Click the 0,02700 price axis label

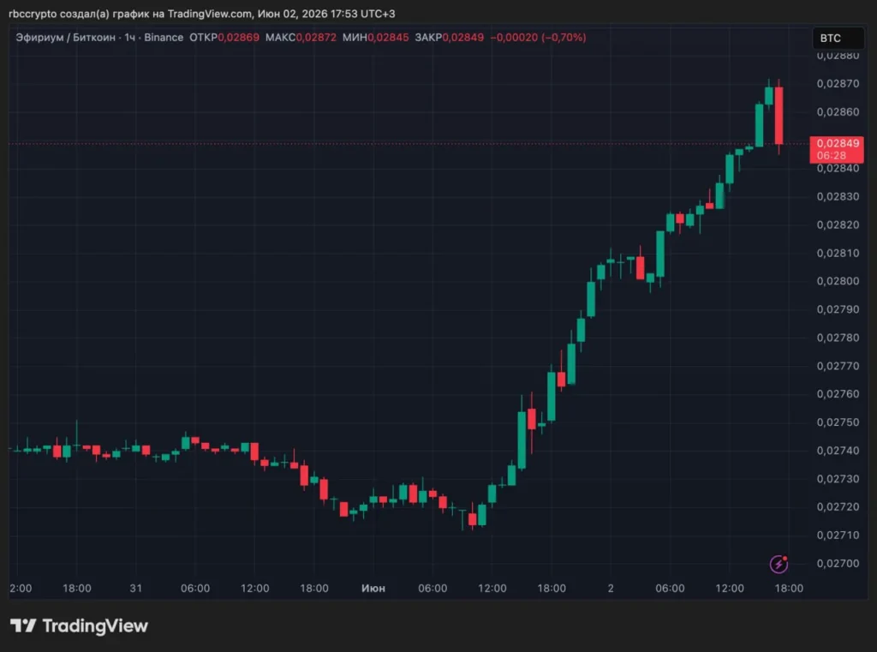[x=838, y=563]
